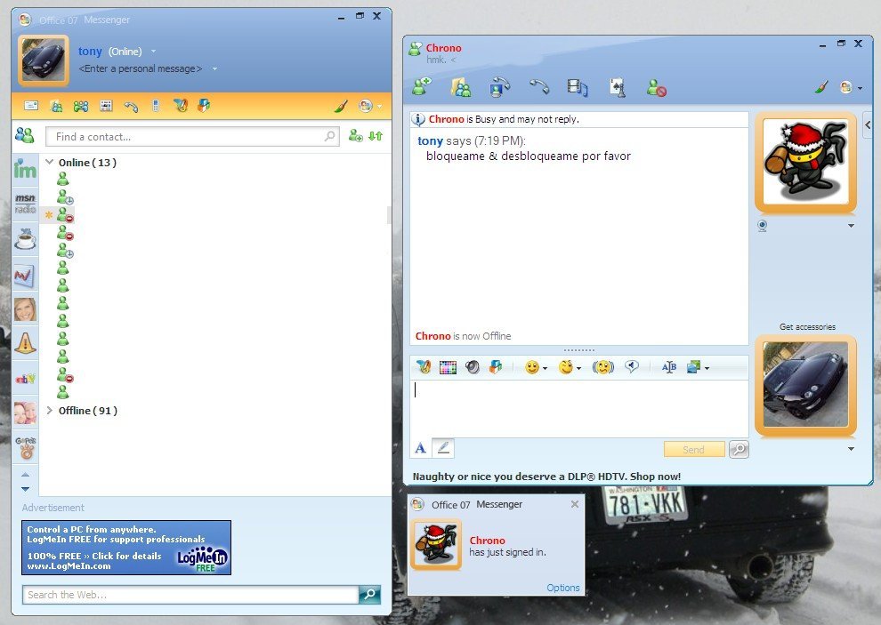The height and width of the screenshot is (625, 881).
Task: Open the green im tab in the sidebar
Action: [x=25, y=168]
